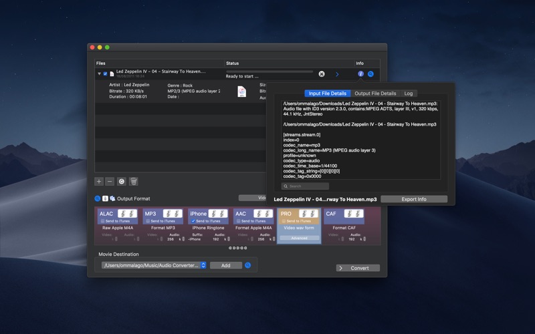The width and height of the screenshot is (535, 334).
Task: Click 'Duration : 00:08:01' text
Action: (x=128, y=97)
